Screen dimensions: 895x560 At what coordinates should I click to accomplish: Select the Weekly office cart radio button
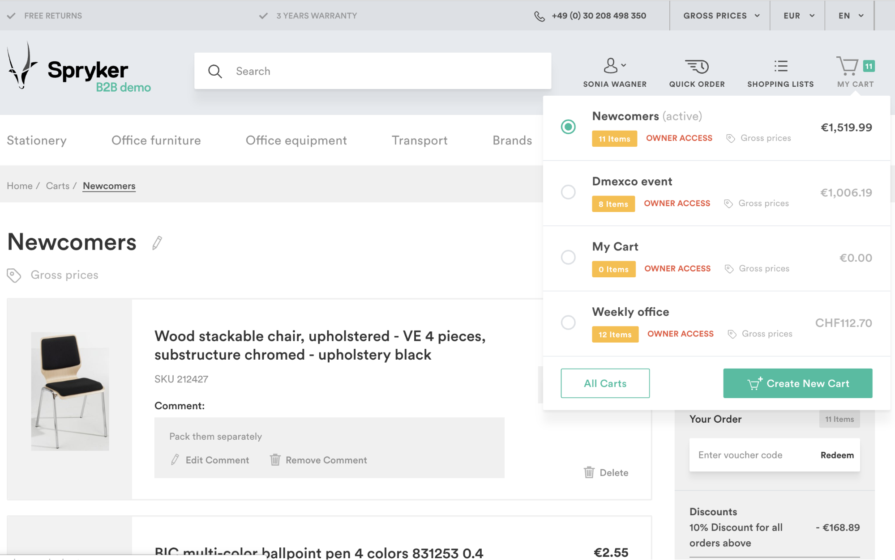pos(568,322)
